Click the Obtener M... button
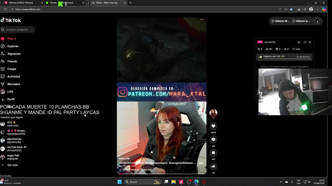Viewport: 332px width, 186px height. [x=280, y=21]
